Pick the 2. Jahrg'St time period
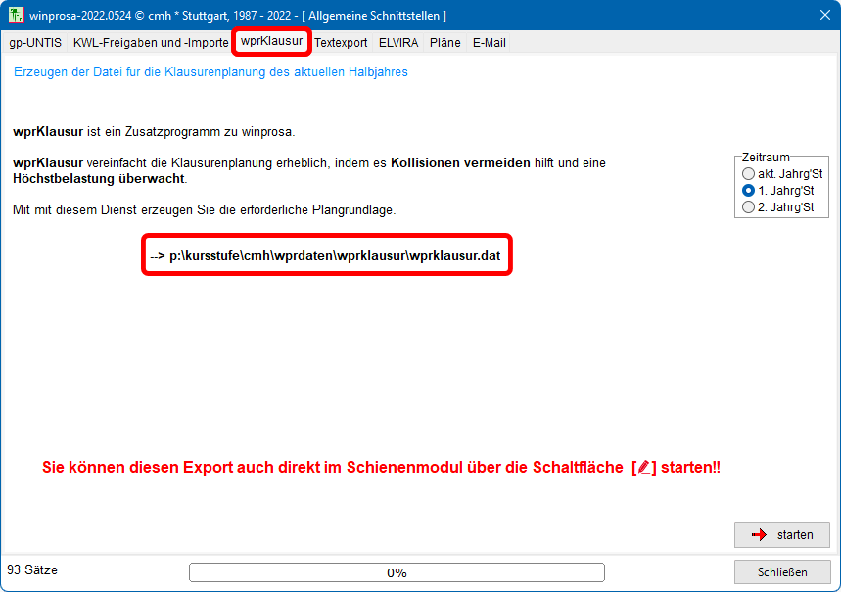Image resolution: width=841 pixels, height=592 pixels. (x=749, y=207)
